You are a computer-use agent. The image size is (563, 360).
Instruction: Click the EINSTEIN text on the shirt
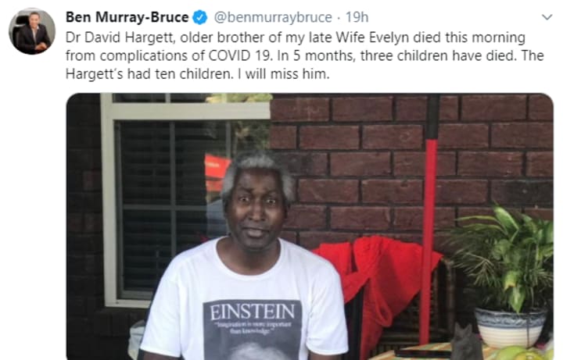252,312
